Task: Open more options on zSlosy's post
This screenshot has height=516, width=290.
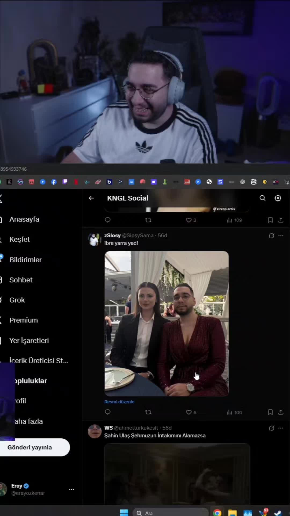Action: click(281, 236)
